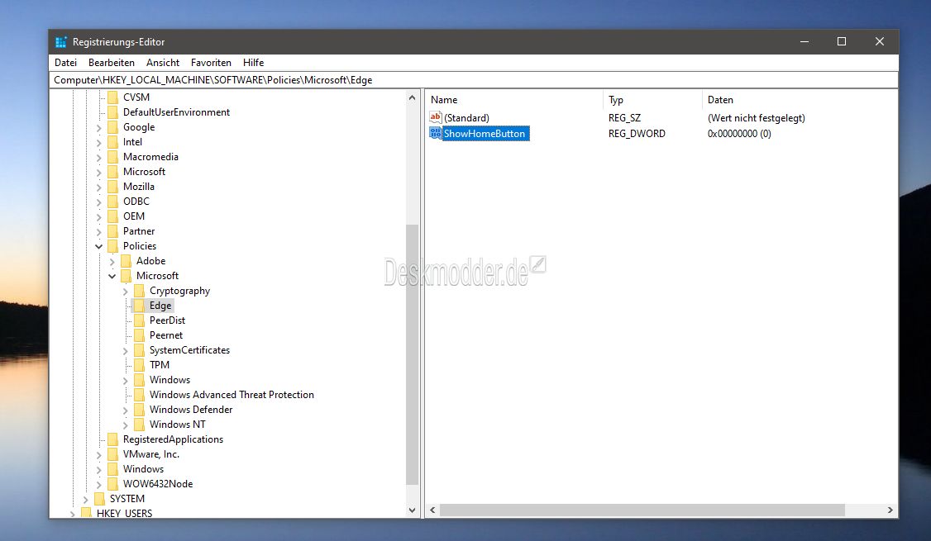931x541 pixels.
Task: Expand the Windows NT key
Action: coord(126,425)
